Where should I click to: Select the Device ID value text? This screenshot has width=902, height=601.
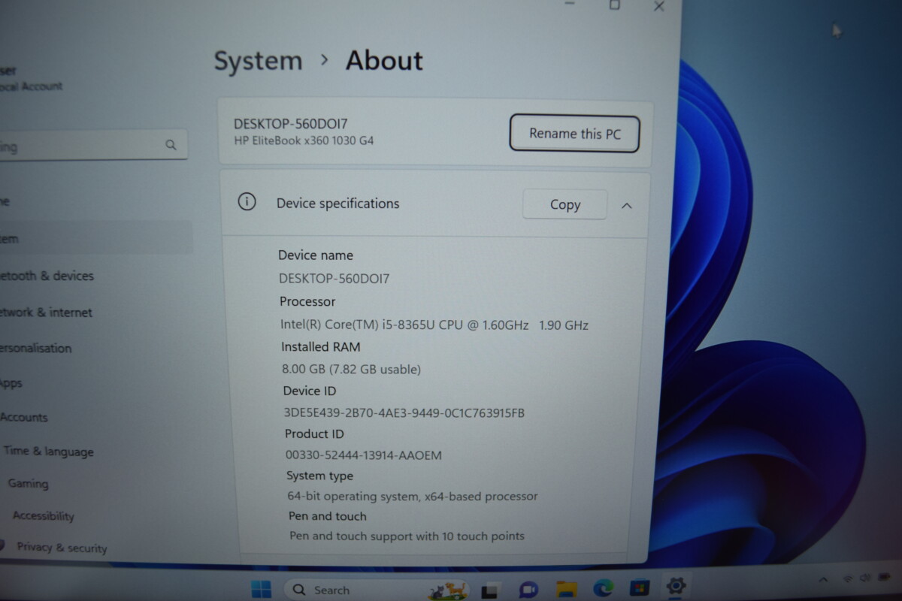point(404,412)
